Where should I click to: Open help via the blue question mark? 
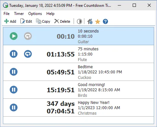click(105, 21)
